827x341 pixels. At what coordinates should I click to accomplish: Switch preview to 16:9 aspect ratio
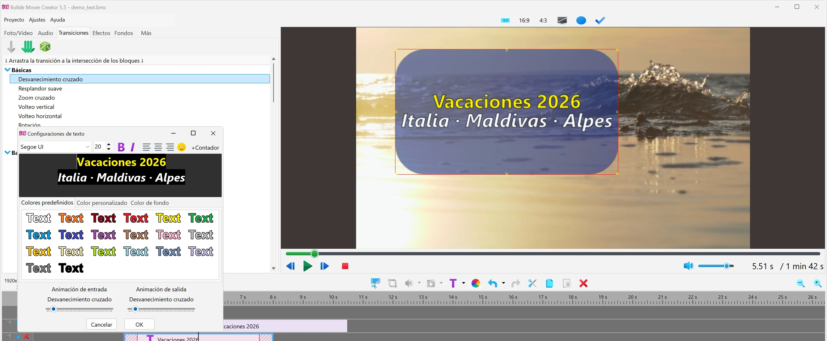[524, 20]
